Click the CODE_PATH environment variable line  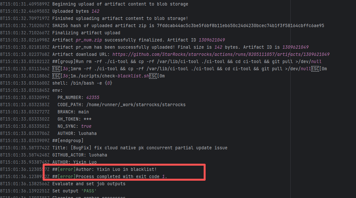coord(121,105)
